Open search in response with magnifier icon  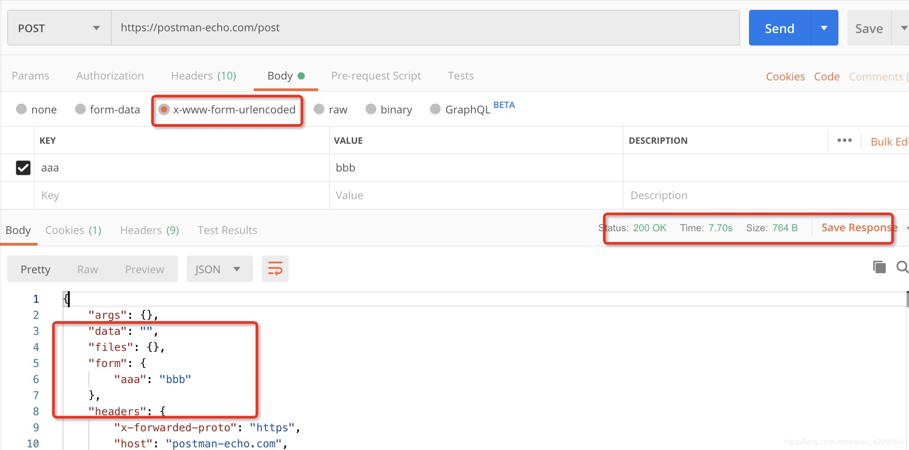902,267
